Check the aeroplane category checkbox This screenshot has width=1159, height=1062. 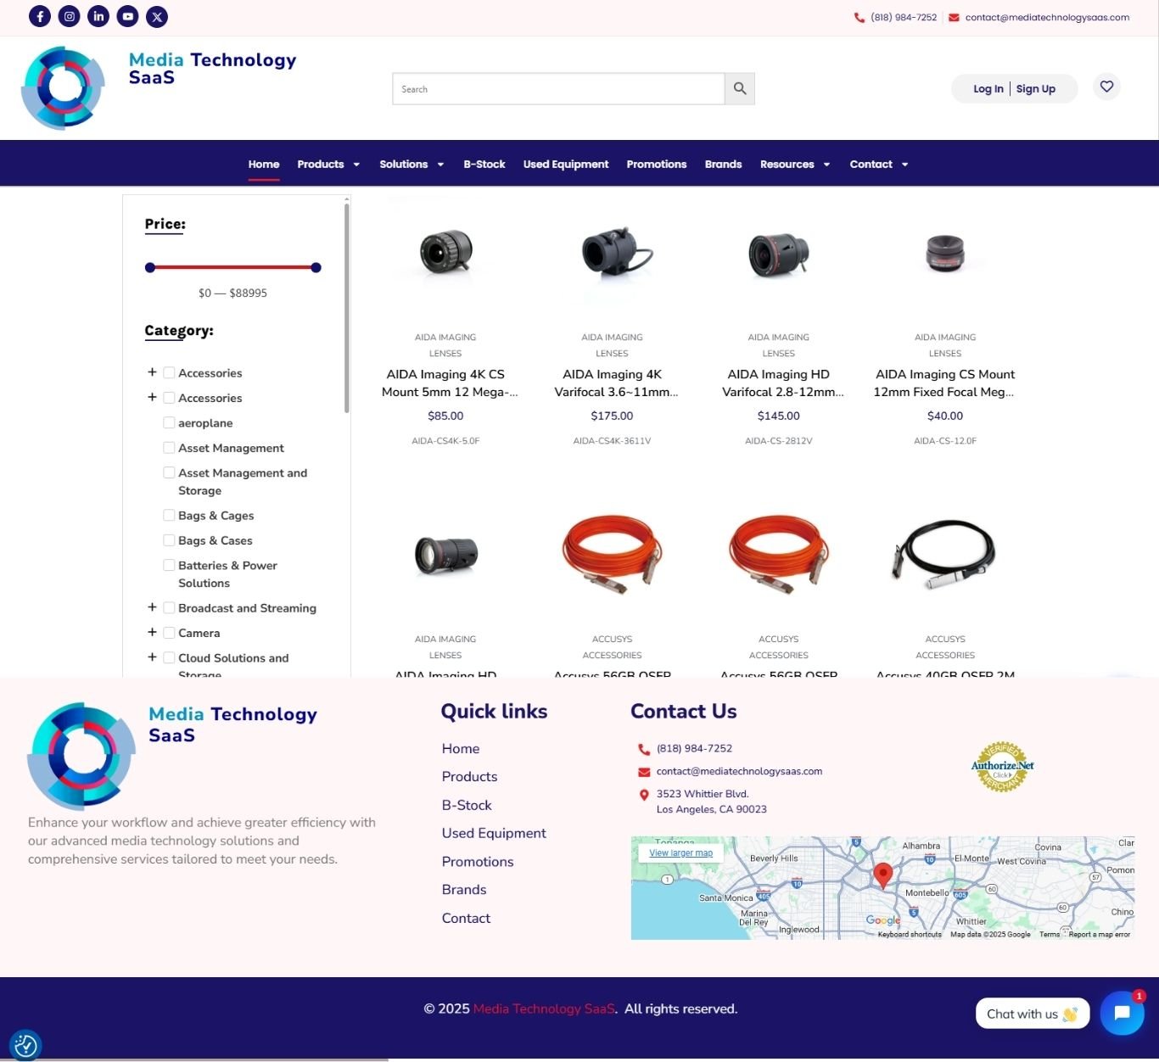[169, 422]
